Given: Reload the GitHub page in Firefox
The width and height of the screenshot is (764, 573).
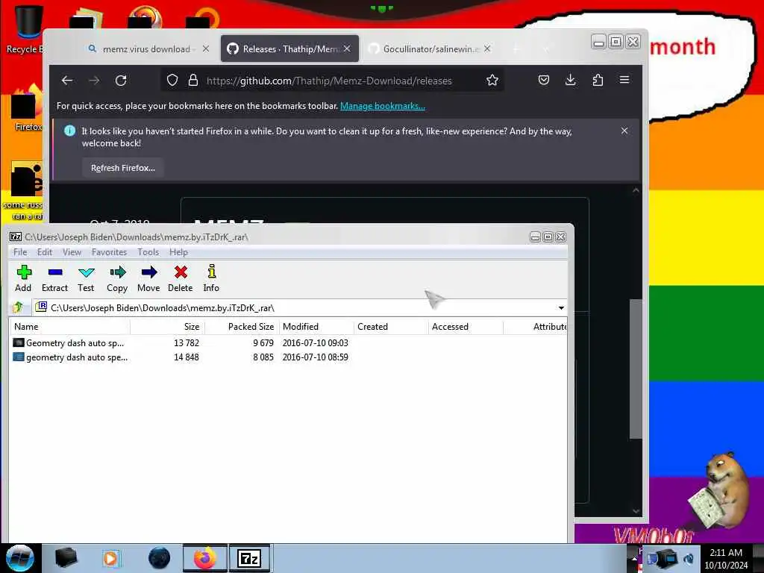Looking at the screenshot, I should pos(121,81).
